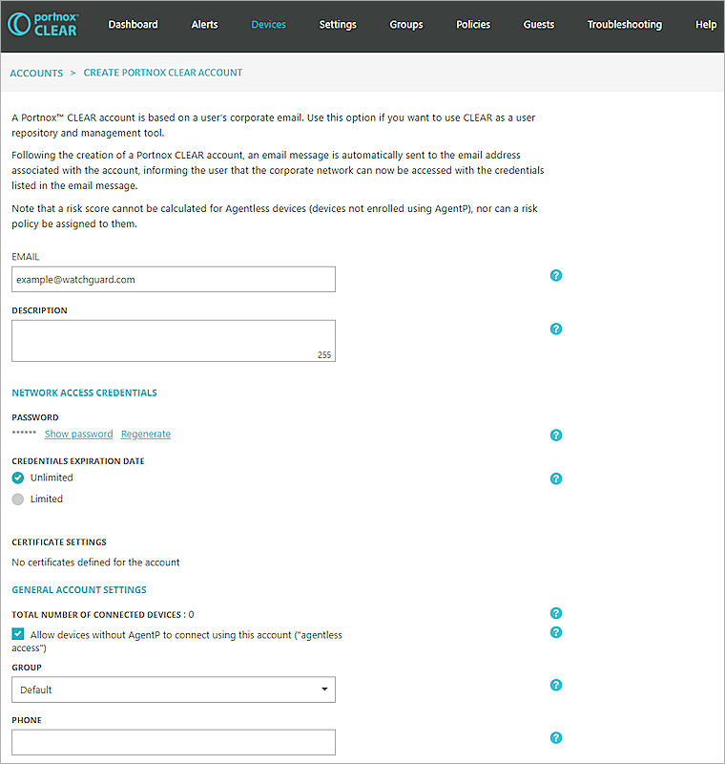Screen dimensions: 725x764
Task: Open the Guests page
Action: pos(539,24)
